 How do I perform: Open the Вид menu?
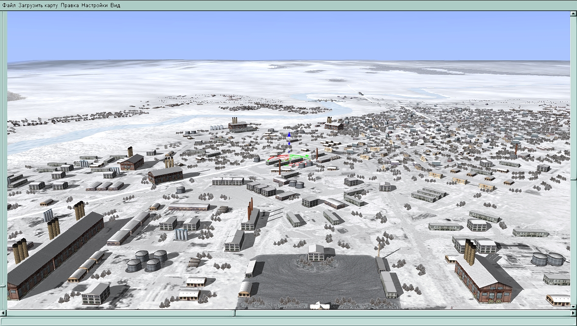pyautogui.click(x=115, y=6)
